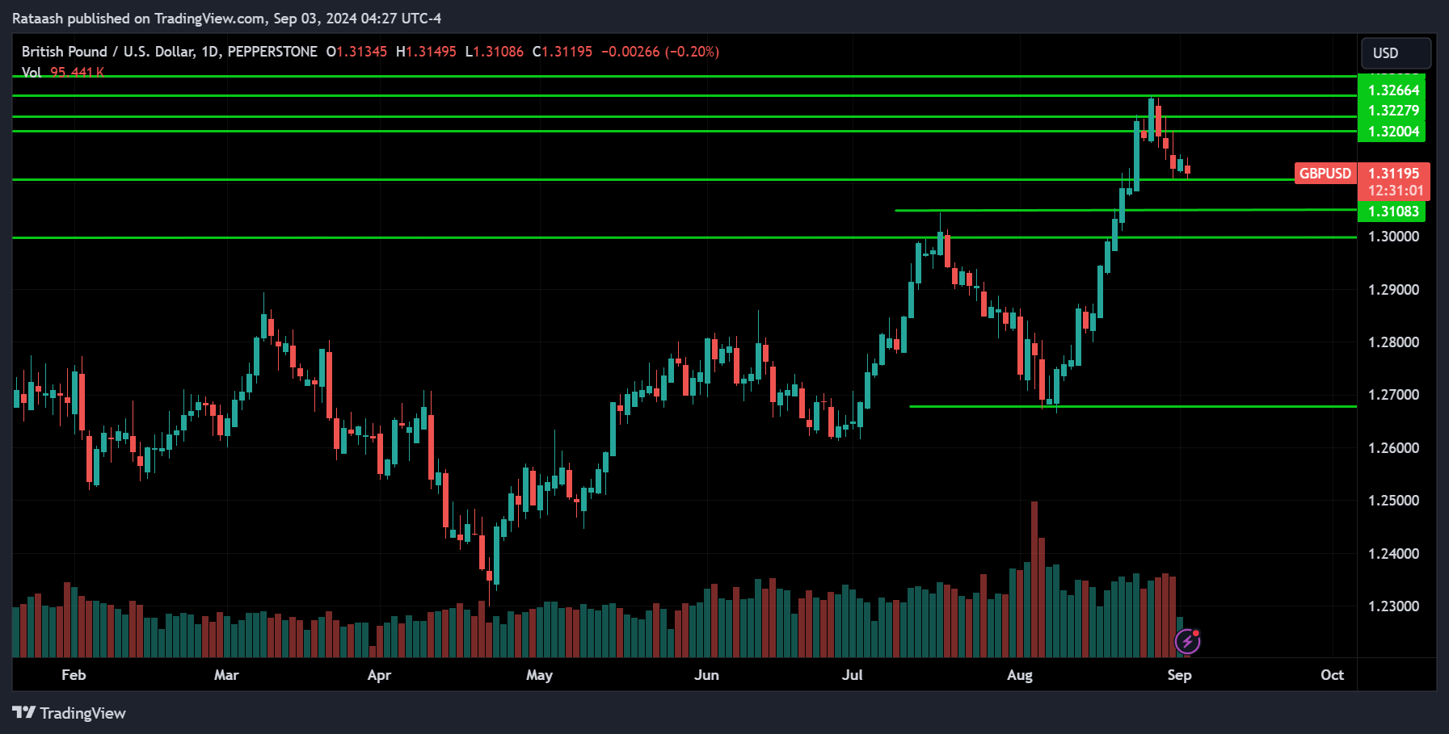This screenshot has width=1449, height=734.
Task: Click the current price 1.31195 label
Action: (1393, 174)
